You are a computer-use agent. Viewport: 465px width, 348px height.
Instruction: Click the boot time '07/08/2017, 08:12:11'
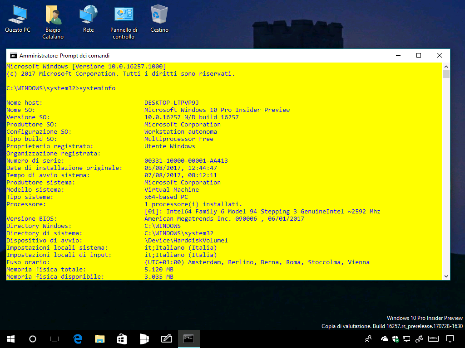pyautogui.click(x=181, y=175)
